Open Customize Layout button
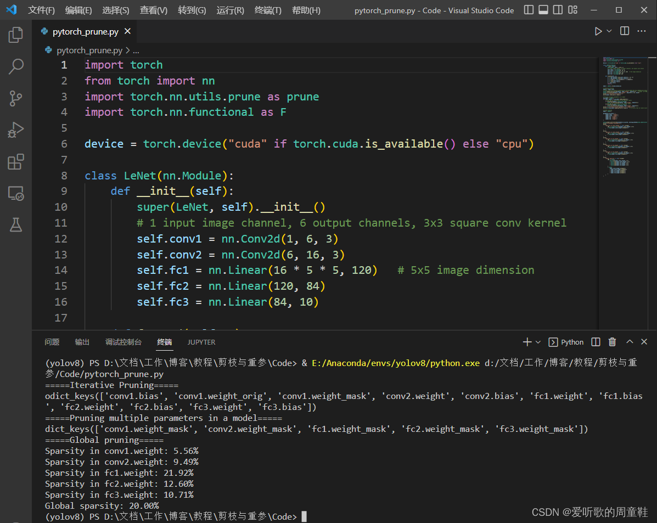657x523 pixels. click(x=573, y=10)
